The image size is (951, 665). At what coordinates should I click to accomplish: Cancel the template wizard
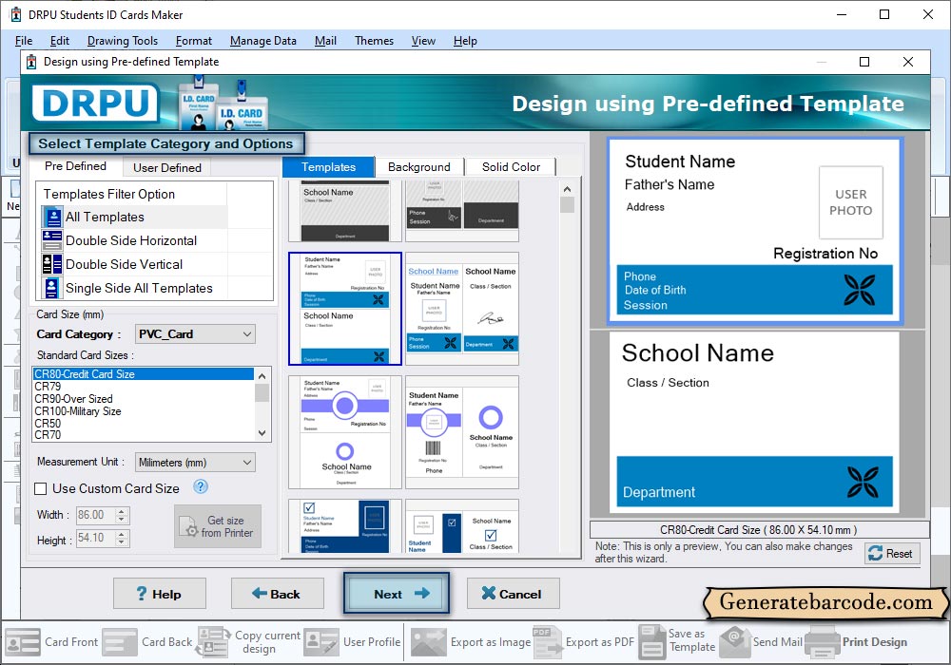(x=514, y=594)
